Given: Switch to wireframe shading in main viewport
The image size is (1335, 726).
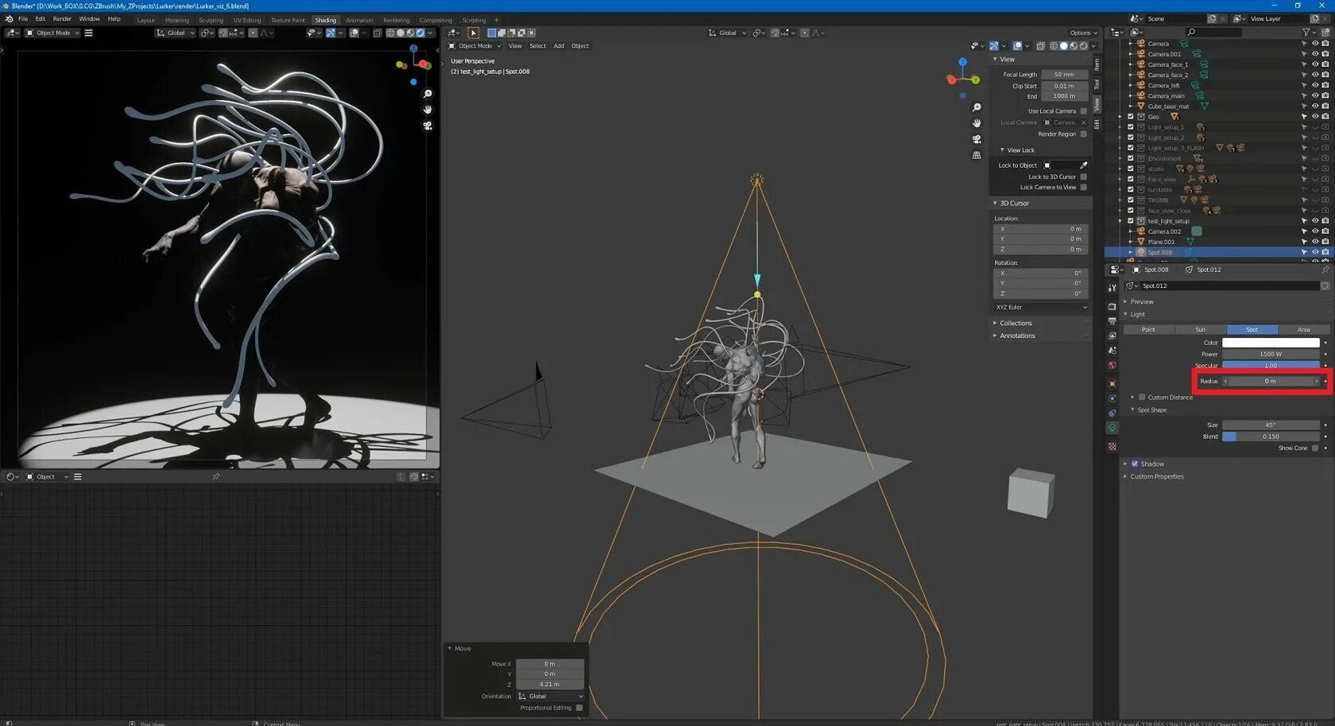Looking at the screenshot, I should point(1054,46).
